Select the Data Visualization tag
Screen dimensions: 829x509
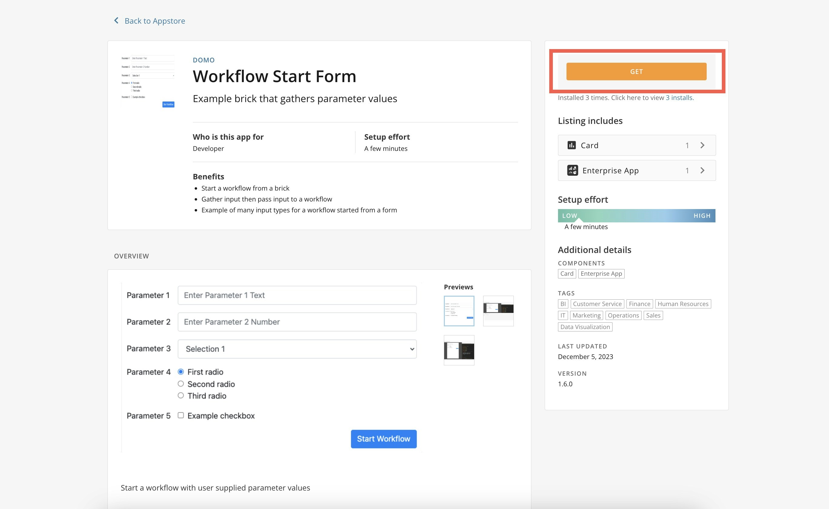point(585,327)
